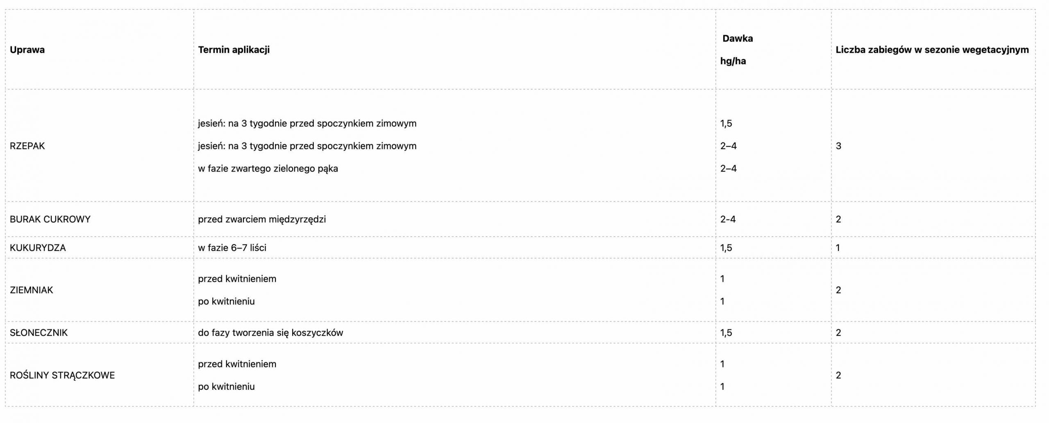Click "po kwitnieniu" in the ZIEMNIAK row
This screenshot has width=1049, height=423.
coord(226,301)
